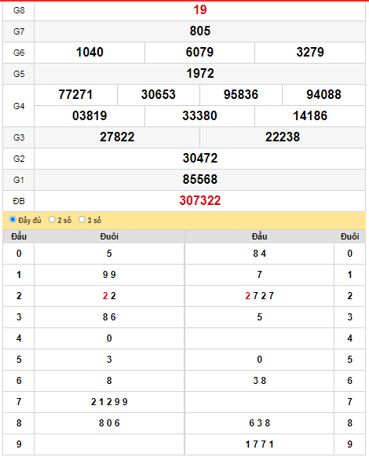Click the G7 result 805
This screenshot has width=369, height=457.
(x=200, y=31)
